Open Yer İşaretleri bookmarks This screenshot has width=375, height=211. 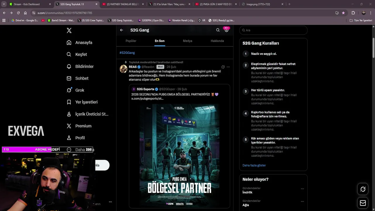pyautogui.click(x=82, y=102)
